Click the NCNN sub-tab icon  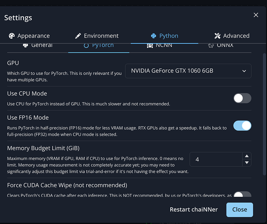(150, 45)
